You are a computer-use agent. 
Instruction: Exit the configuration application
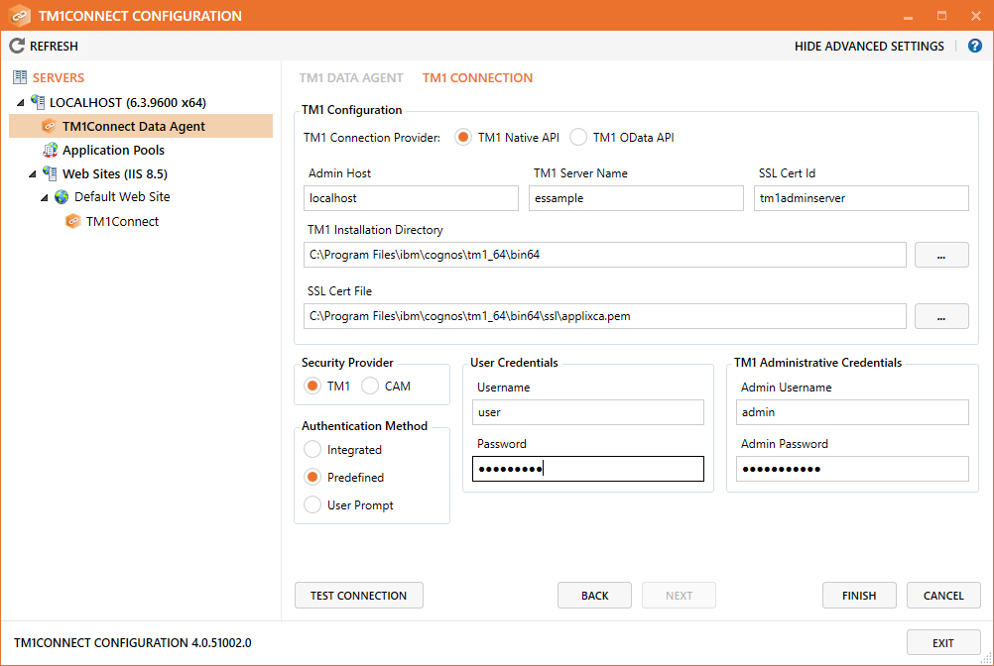[943, 642]
